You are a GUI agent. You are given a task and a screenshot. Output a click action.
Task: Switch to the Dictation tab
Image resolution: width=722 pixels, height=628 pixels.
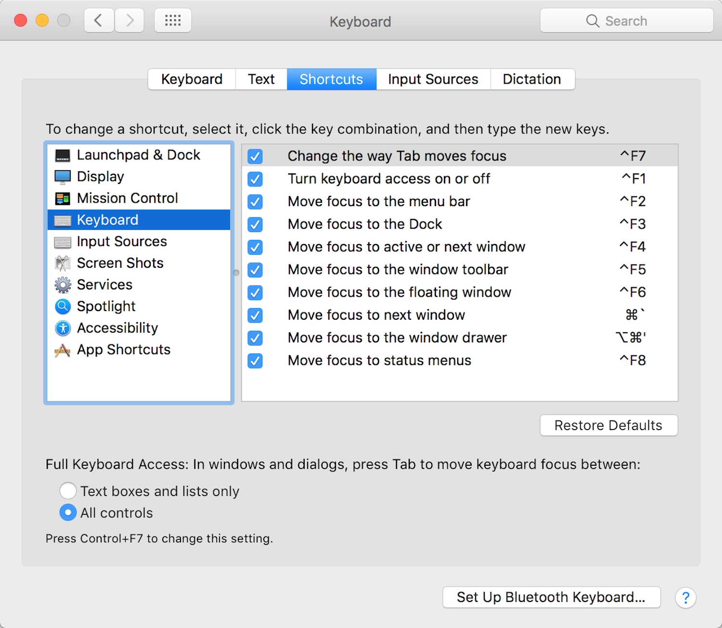pos(532,79)
